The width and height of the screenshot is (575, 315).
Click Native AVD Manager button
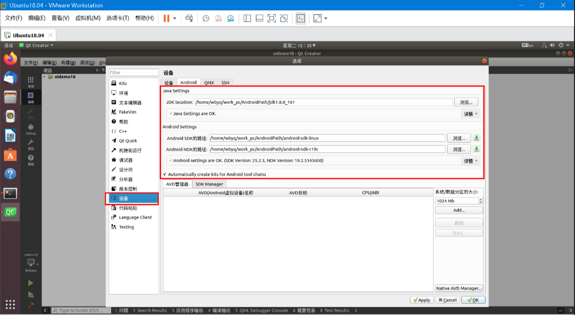tap(459, 288)
